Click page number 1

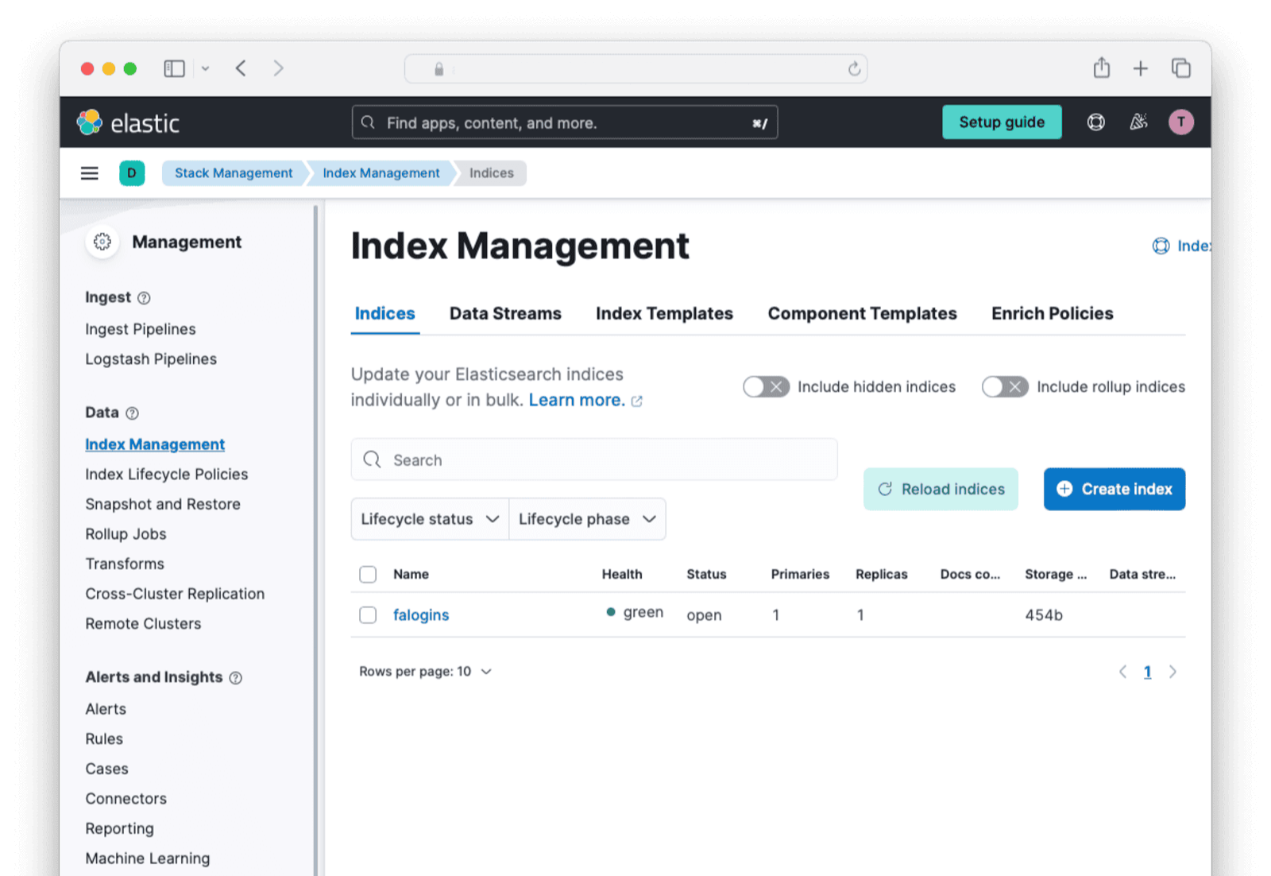click(1147, 673)
